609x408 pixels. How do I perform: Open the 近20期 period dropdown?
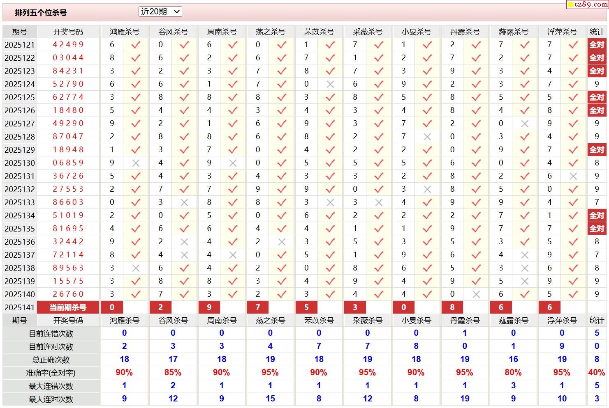click(x=160, y=12)
